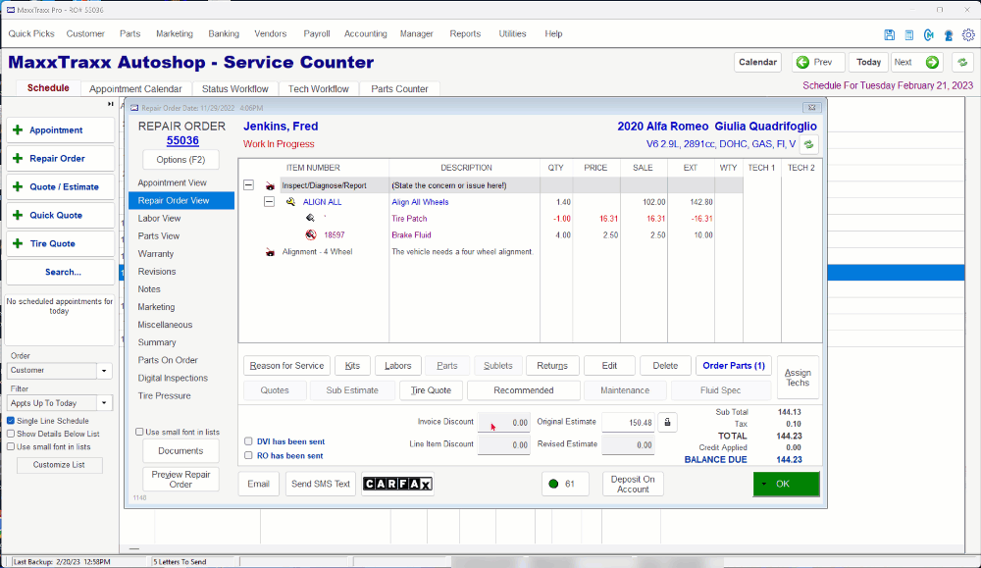Viewport: 981px width, 568px height.
Task: Open the Parts menu
Action: (x=129, y=33)
